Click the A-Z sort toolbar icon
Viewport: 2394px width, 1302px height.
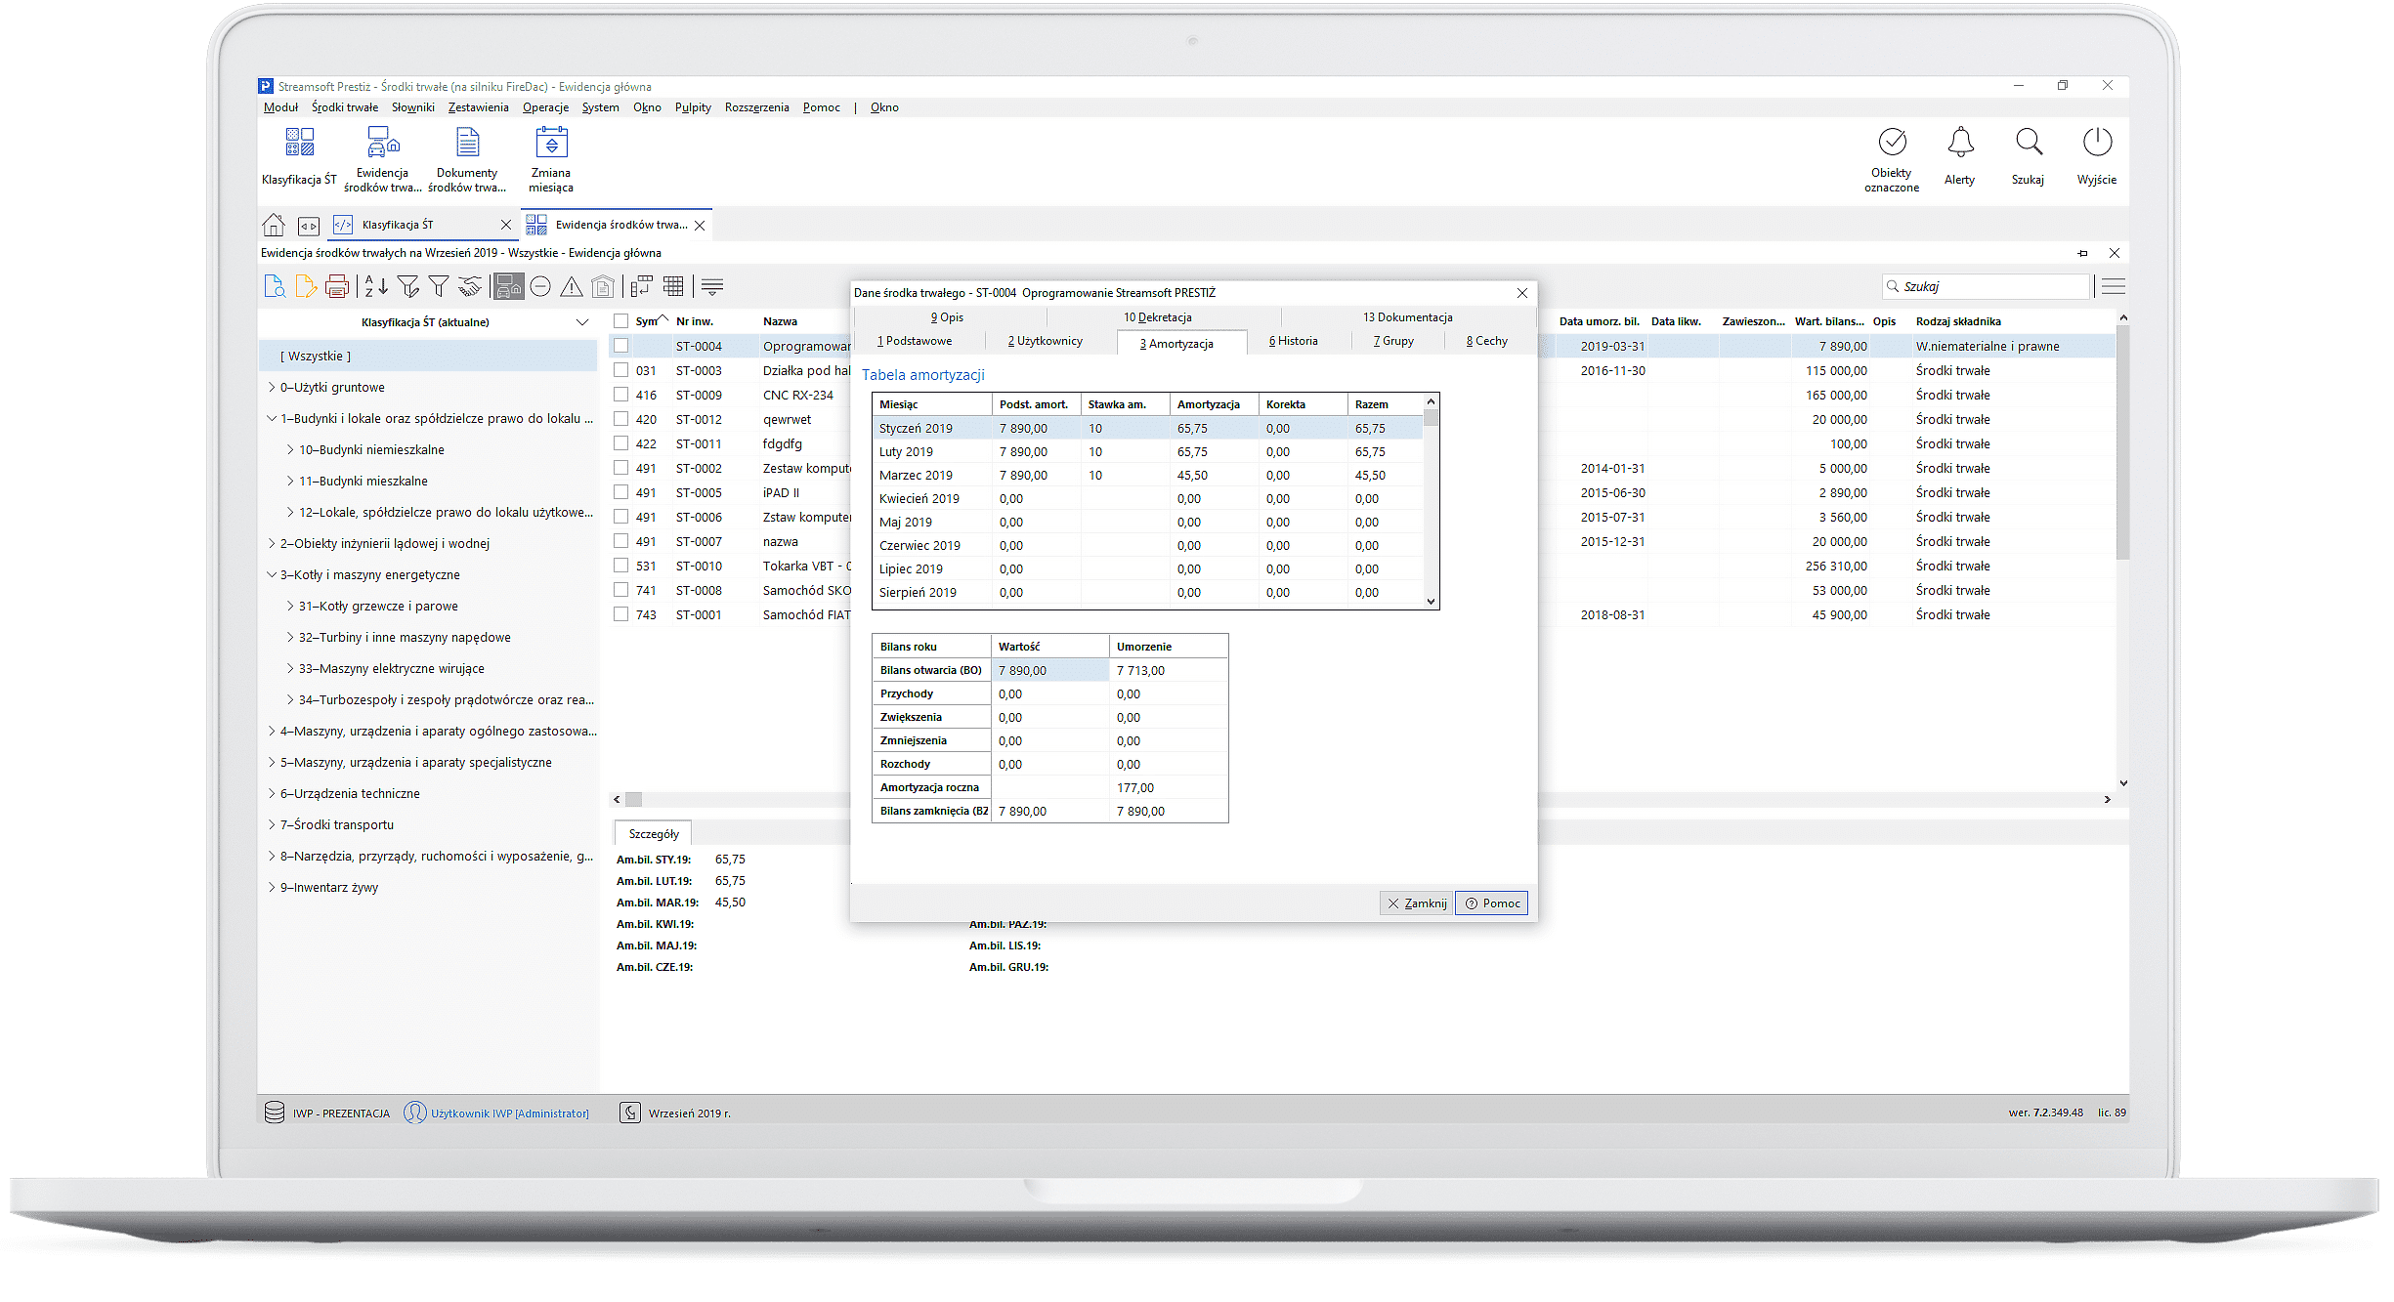376,286
